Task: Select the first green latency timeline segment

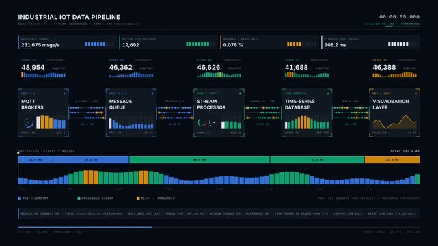Action: [x=200, y=159]
